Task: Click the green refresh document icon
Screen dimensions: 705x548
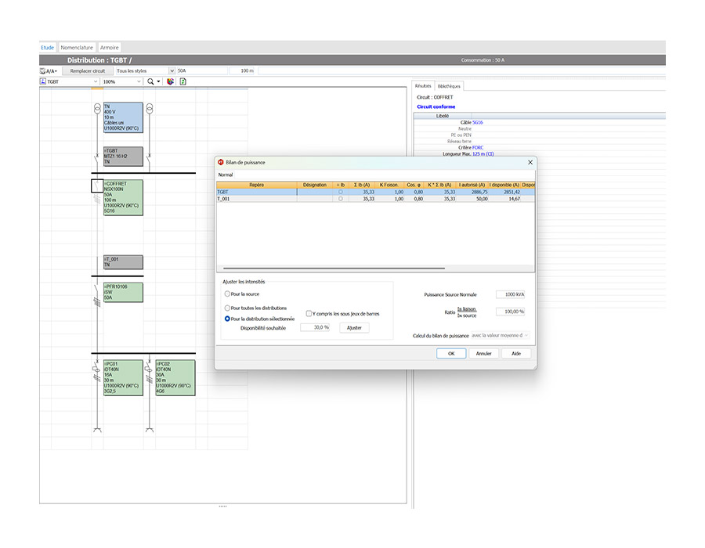Action: [x=183, y=81]
